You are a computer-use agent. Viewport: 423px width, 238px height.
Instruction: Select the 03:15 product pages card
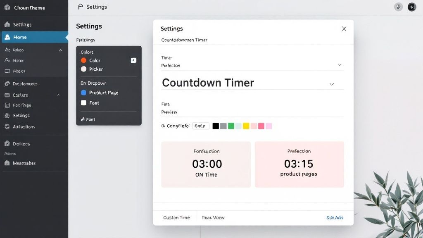[299, 164]
